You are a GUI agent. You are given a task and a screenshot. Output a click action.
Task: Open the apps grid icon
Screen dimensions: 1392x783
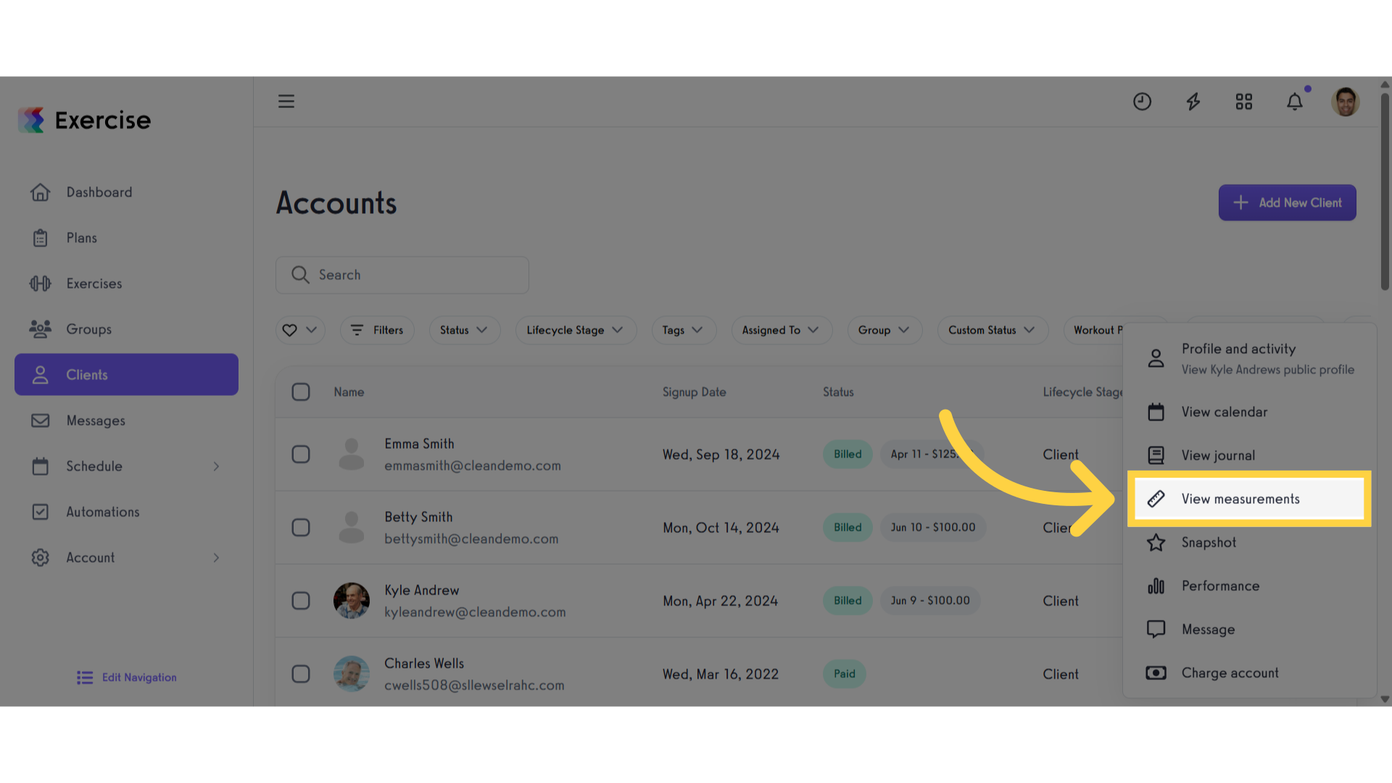click(1244, 101)
